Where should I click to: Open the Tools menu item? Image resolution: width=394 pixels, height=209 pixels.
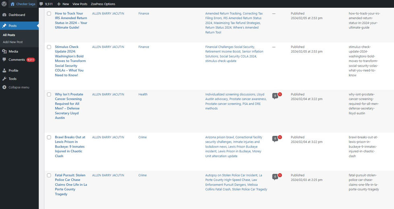[19, 79]
